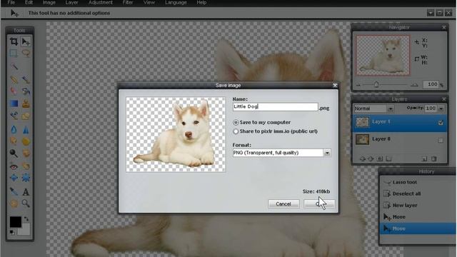This screenshot has width=457, height=257.
Task: Select the Move tool in Tools panel
Action: tap(26, 41)
